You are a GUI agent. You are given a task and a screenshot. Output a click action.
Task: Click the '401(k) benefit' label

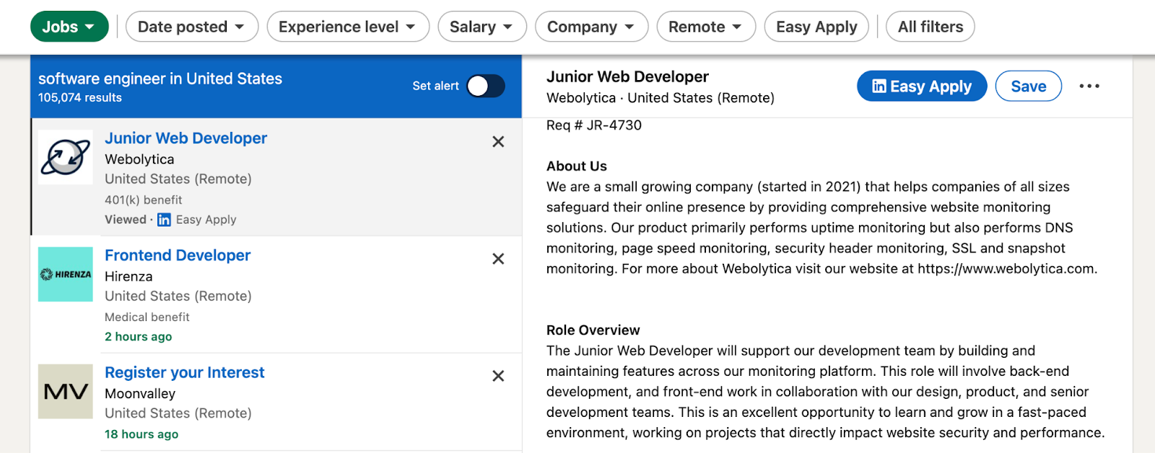pyautogui.click(x=143, y=200)
